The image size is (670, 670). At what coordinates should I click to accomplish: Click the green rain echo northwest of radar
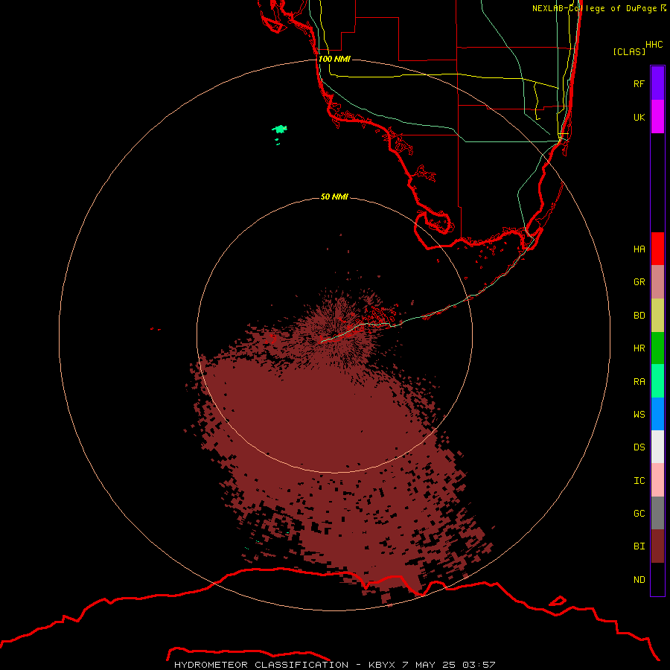(x=280, y=129)
